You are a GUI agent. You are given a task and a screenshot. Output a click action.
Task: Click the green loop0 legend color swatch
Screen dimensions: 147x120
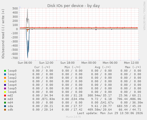coord(5,71)
